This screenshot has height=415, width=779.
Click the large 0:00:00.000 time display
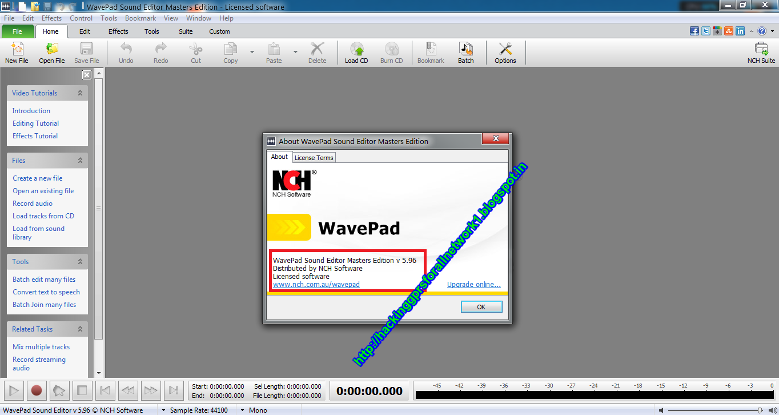[x=370, y=391]
